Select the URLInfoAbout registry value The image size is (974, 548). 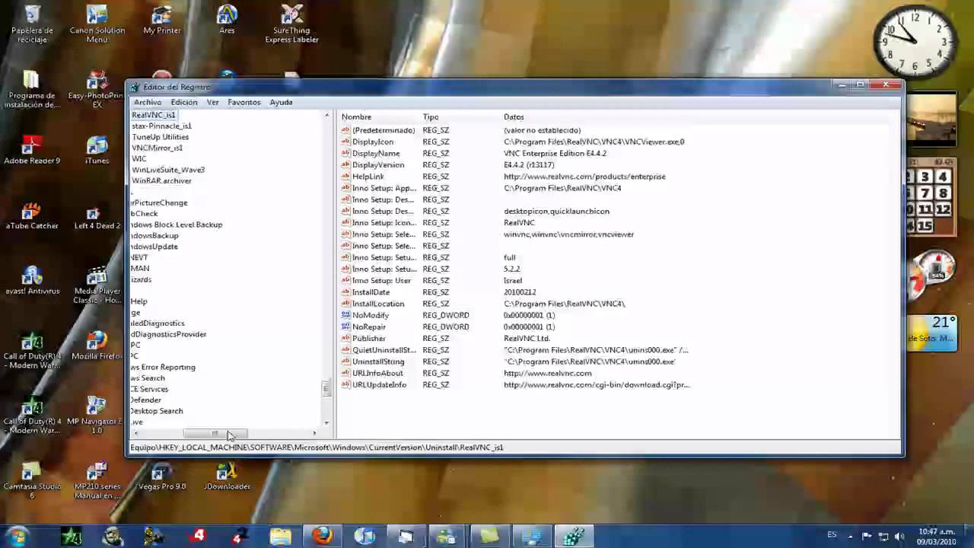pos(377,373)
